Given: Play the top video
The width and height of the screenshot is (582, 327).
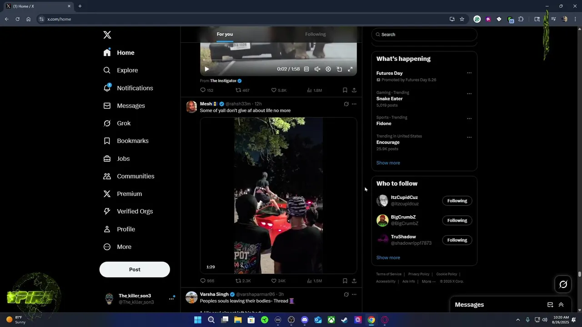Looking at the screenshot, I should click(x=206, y=69).
